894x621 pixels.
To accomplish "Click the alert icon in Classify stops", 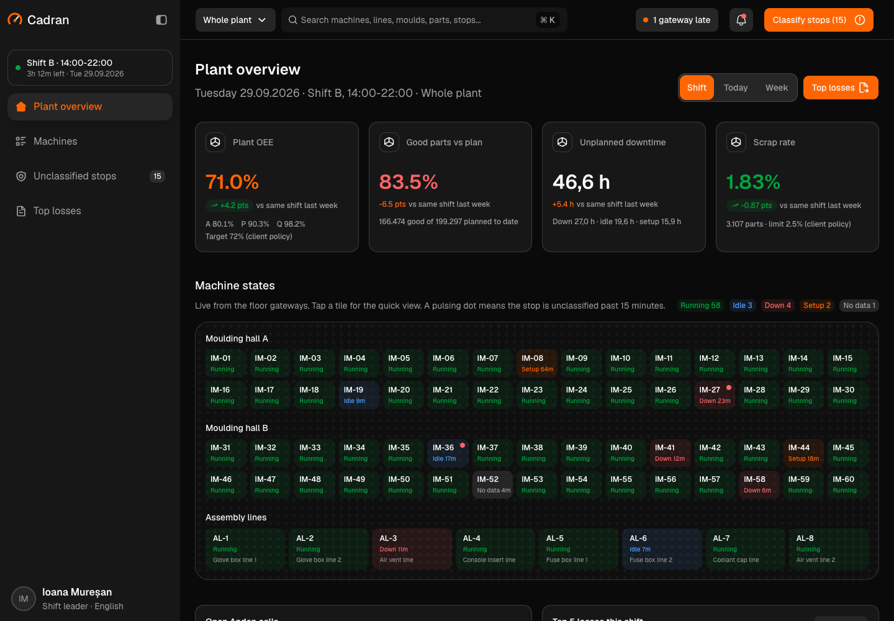I will [860, 20].
